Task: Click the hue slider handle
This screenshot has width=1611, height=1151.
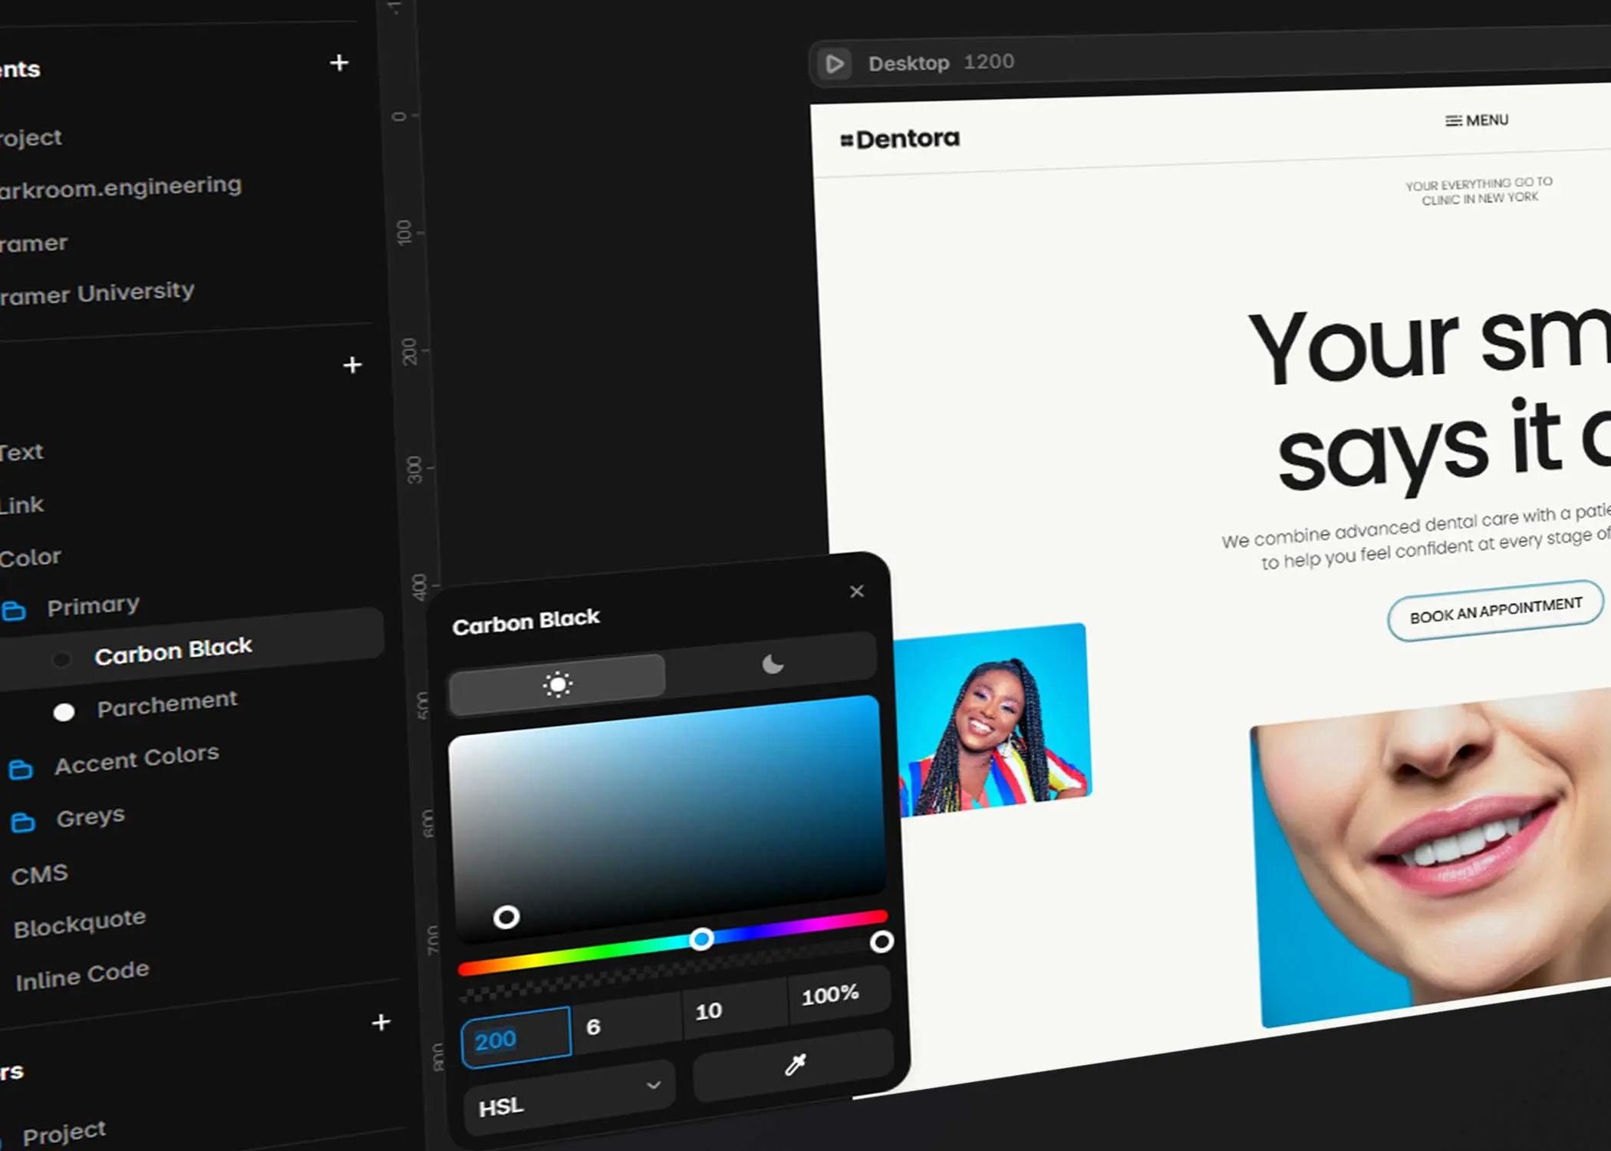Action: (700, 938)
